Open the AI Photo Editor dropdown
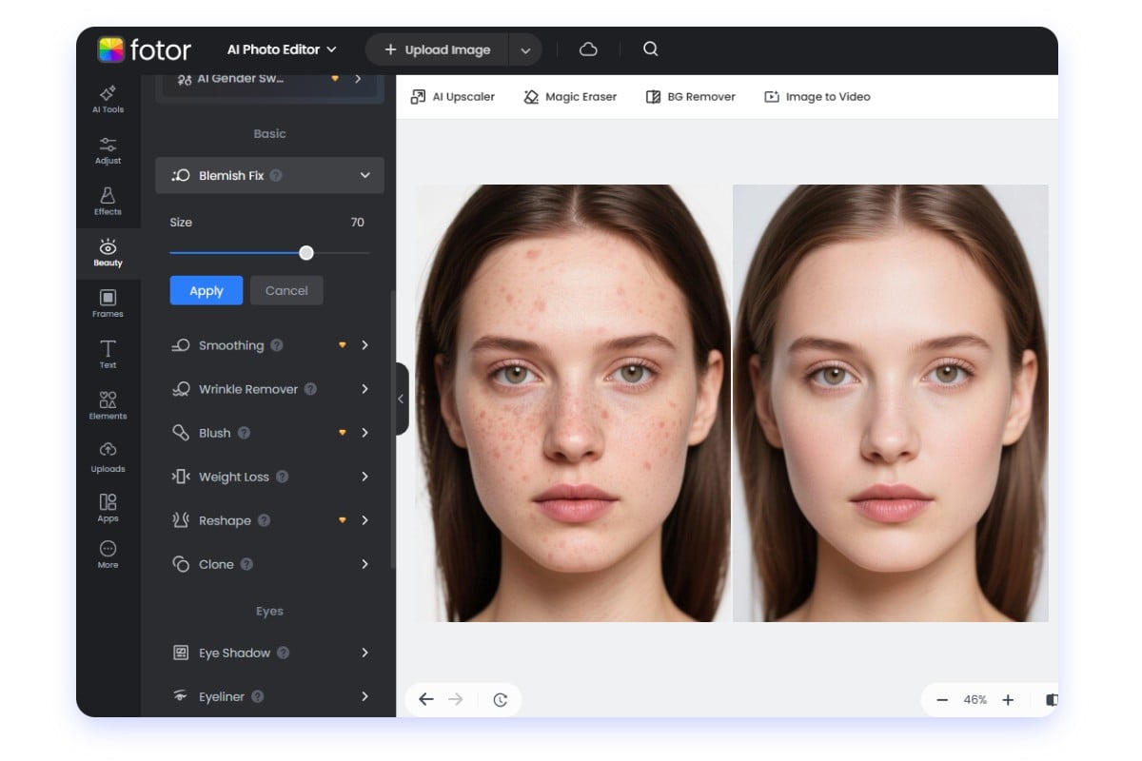The width and height of the screenshot is (1142, 761). pyautogui.click(x=282, y=49)
